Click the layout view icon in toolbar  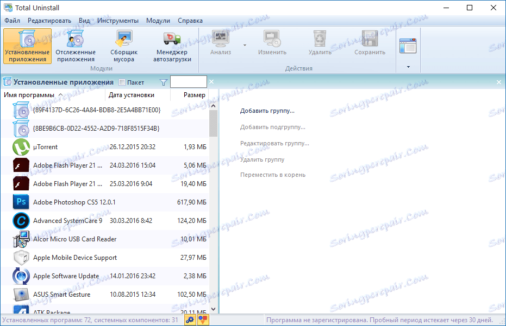point(408,46)
